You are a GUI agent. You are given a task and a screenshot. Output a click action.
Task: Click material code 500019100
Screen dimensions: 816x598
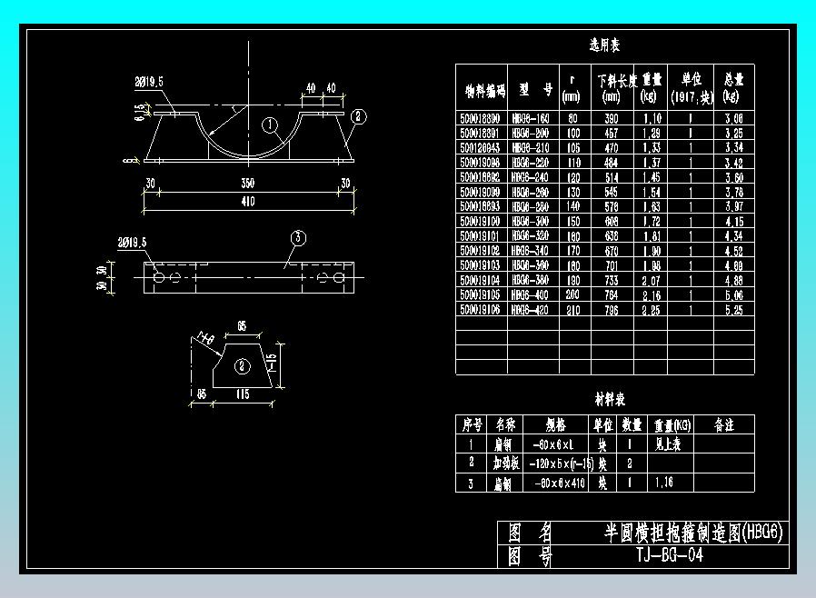point(480,221)
